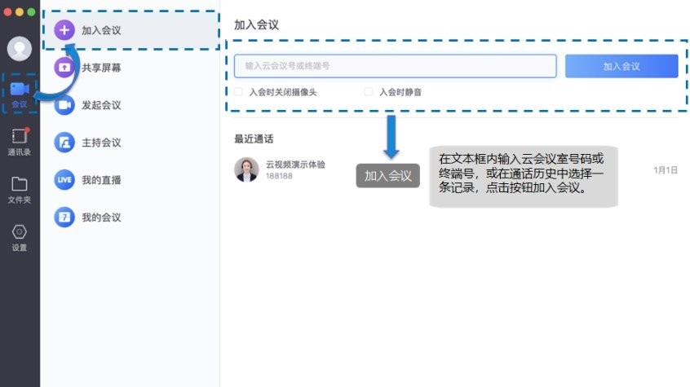Open 设置 settings in sidebar

(x=20, y=236)
